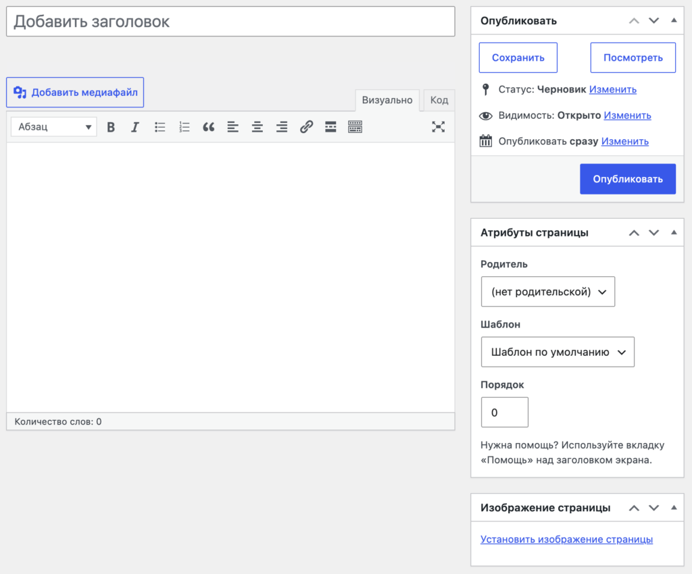The width and height of the screenshot is (692, 574).
Task: Click the Шаблон field label
Action: tap(500, 324)
